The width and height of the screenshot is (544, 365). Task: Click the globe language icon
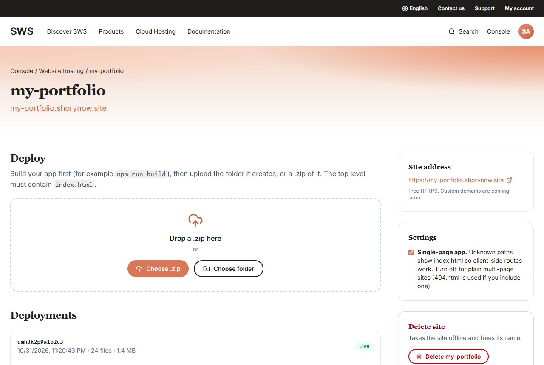(405, 8)
